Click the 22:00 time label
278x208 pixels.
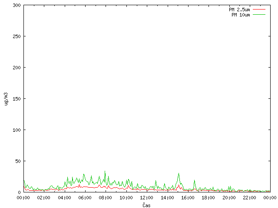[x=249, y=198]
